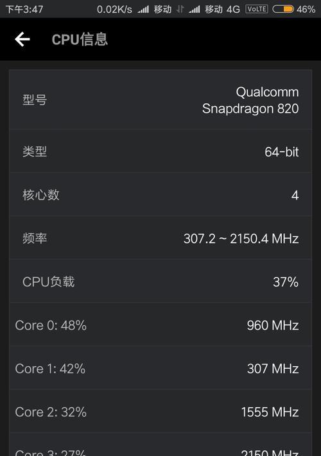The height and width of the screenshot is (456, 321).
Task: Tap the 1555 MHz frequency value
Action: coord(270,412)
